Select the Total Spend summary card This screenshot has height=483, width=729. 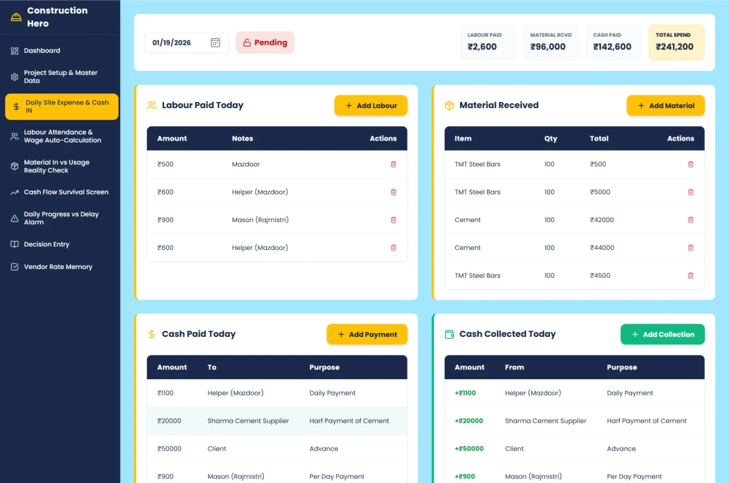pos(676,42)
